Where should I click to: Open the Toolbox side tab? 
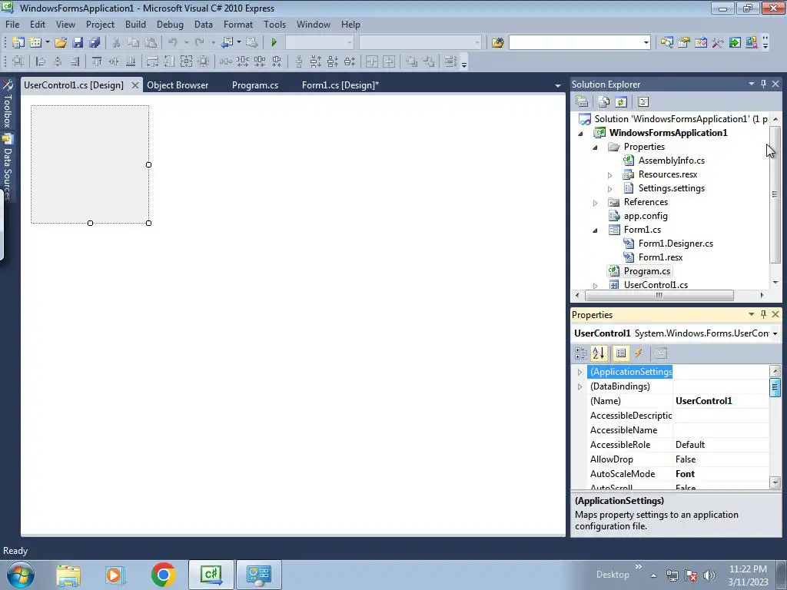7,104
